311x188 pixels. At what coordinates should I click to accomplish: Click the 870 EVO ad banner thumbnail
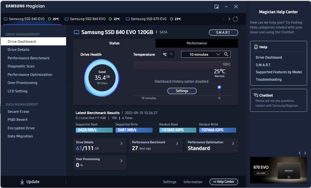(279, 170)
